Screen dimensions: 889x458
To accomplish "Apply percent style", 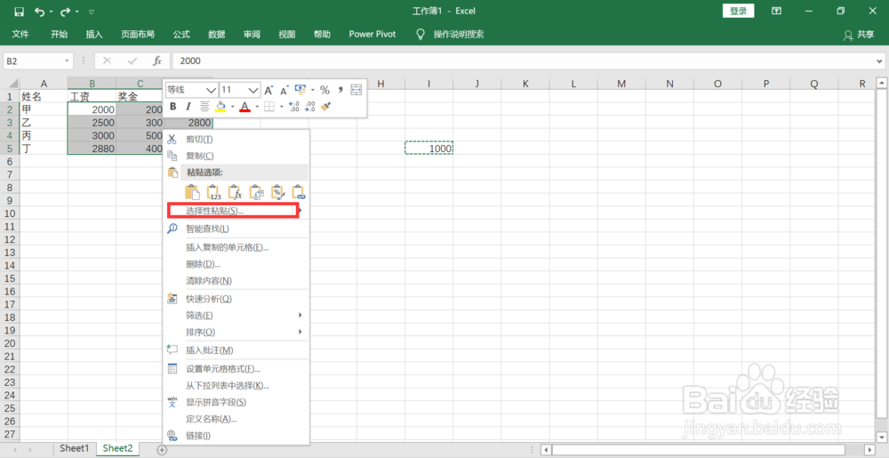I will 324,90.
